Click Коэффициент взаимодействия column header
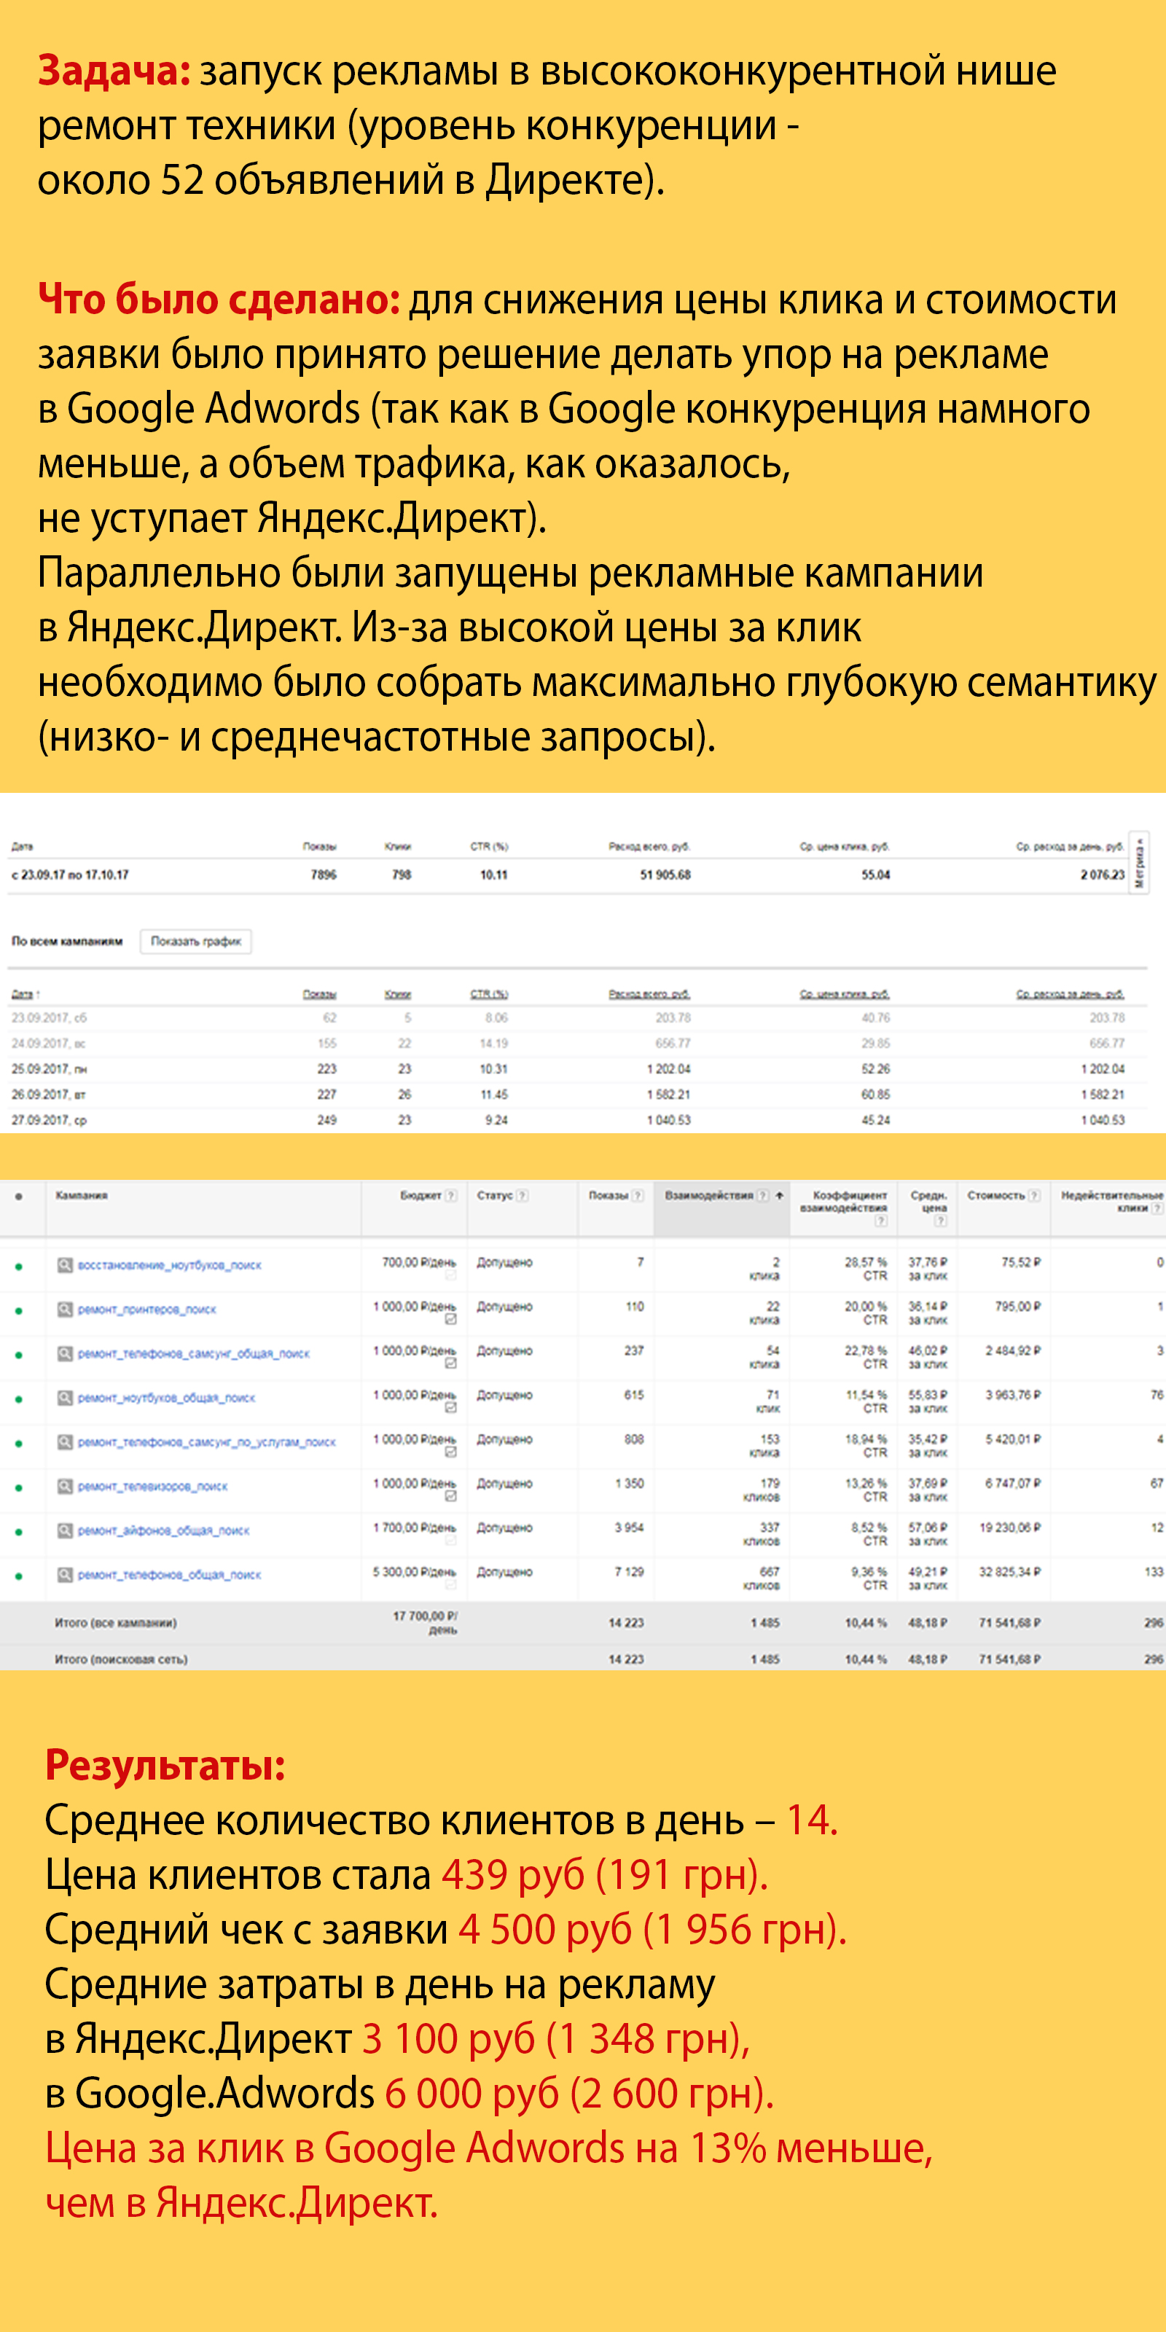 (844, 1201)
